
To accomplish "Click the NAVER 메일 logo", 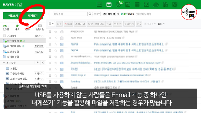I will [x=12, y=4].
